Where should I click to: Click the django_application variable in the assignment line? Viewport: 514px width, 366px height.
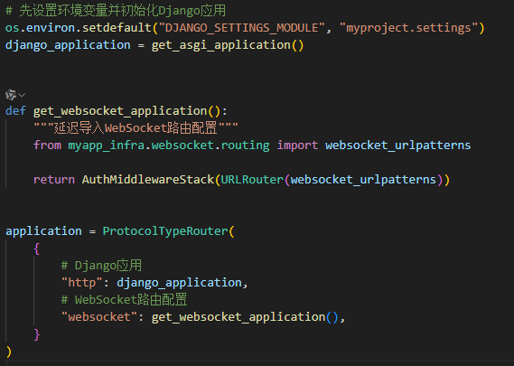pyautogui.click(x=68, y=45)
